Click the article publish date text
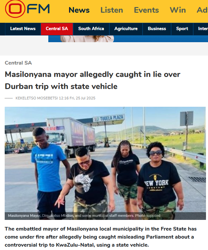Screen dimensions: 208x250 77,98
